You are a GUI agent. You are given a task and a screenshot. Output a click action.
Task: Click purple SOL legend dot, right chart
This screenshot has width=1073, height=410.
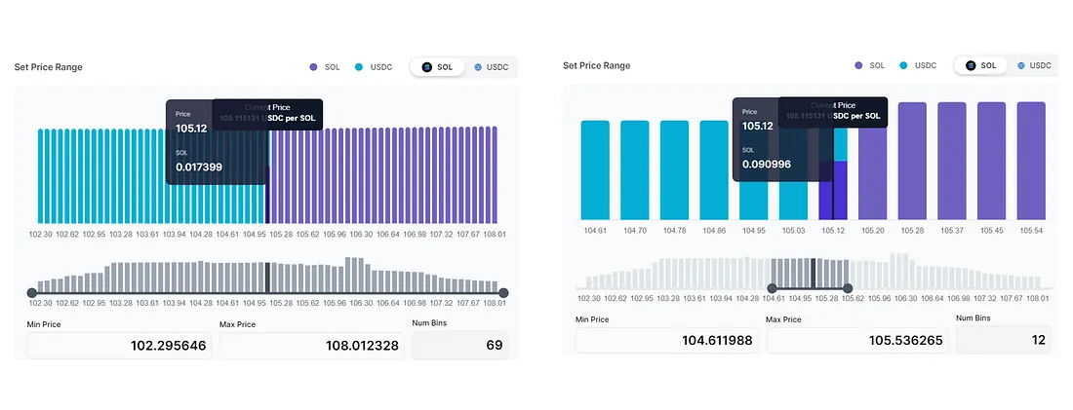[x=858, y=65]
